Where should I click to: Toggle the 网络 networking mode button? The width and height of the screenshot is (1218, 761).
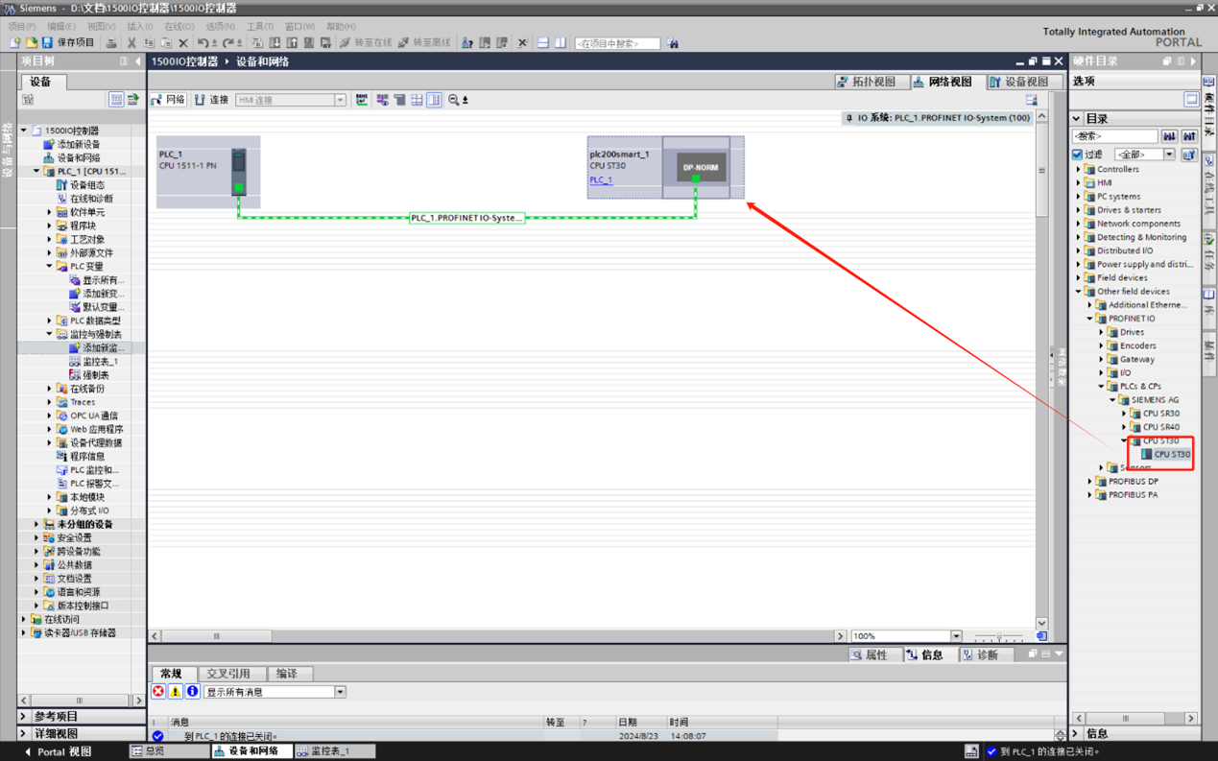(168, 100)
